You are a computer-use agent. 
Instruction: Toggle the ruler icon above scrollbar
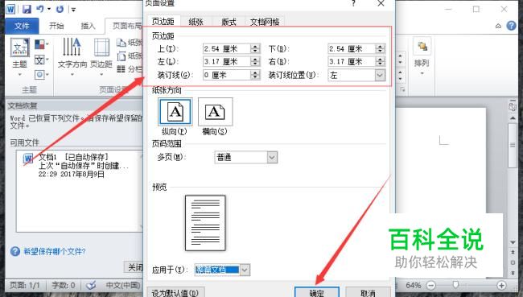tap(513, 107)
